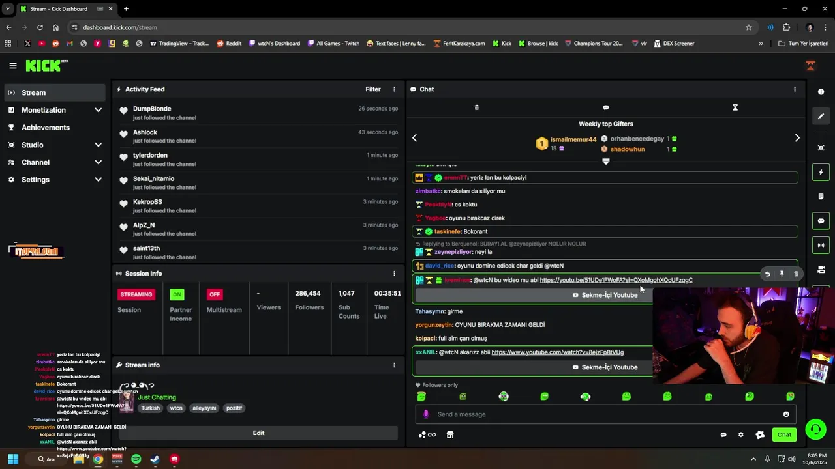835x469 pixels.
Task: Click Edit in Stream info
Action: point(258,433)
